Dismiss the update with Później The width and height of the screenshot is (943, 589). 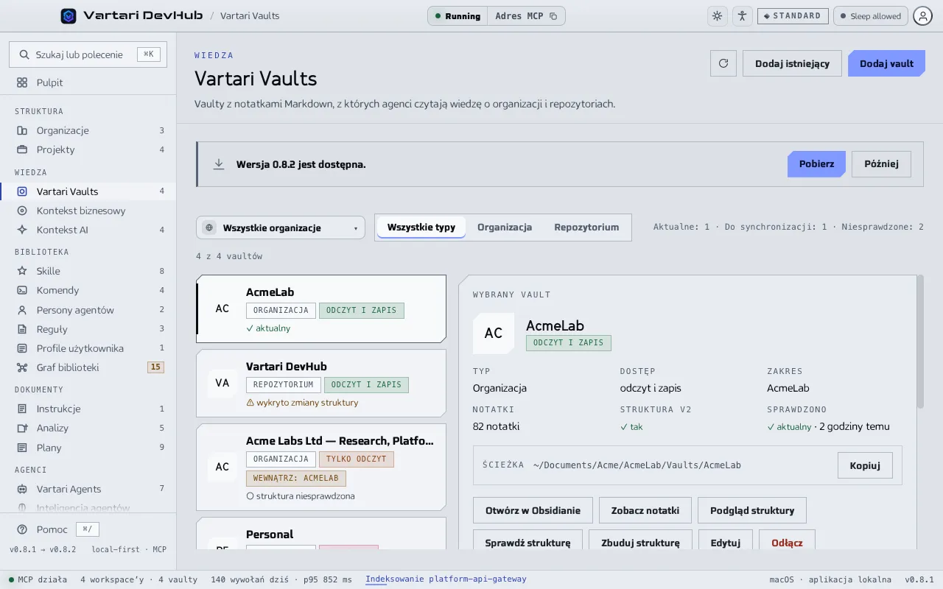pos(881,164)
